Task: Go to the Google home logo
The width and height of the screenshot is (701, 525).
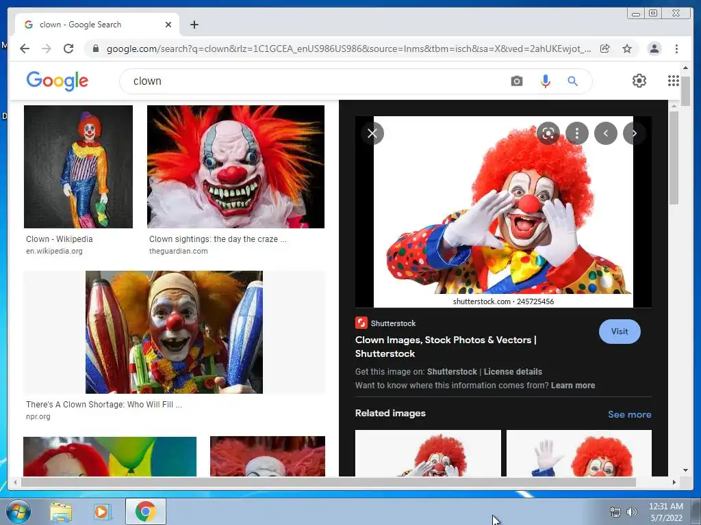Action: pos(58,81)
